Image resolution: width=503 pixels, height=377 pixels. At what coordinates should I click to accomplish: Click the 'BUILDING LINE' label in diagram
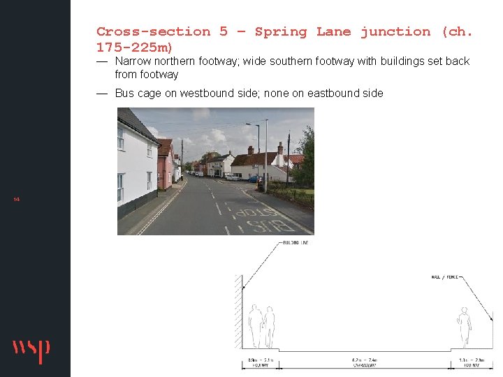pos(296,243)
